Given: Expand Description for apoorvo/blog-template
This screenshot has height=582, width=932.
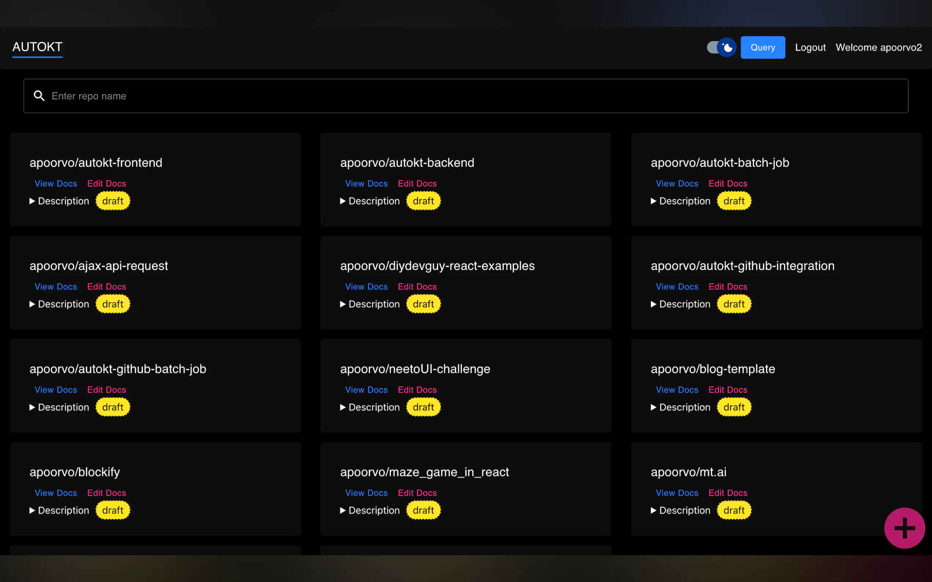Looking at the screenshot, I should pyautogui.click(x=681, y=407).
